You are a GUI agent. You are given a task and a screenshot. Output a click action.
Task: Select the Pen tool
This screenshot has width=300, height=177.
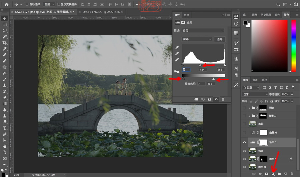tap(5, 134)
